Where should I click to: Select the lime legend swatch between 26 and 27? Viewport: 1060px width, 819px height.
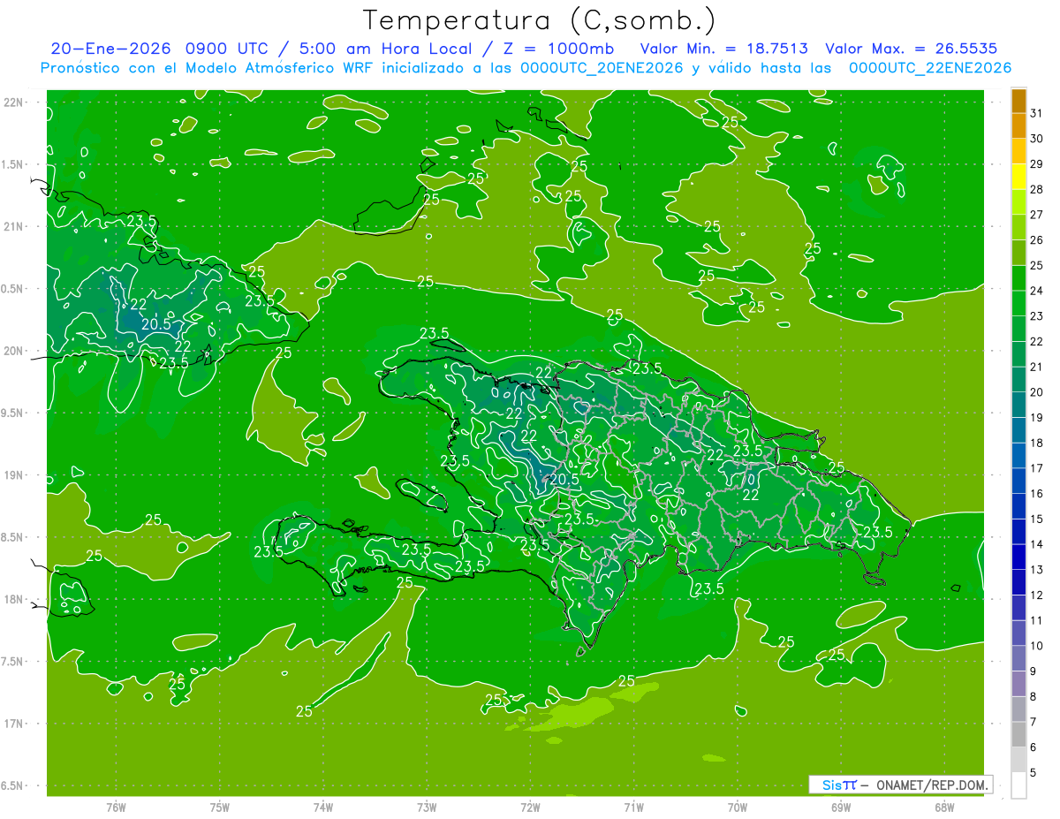[1019, 228]
